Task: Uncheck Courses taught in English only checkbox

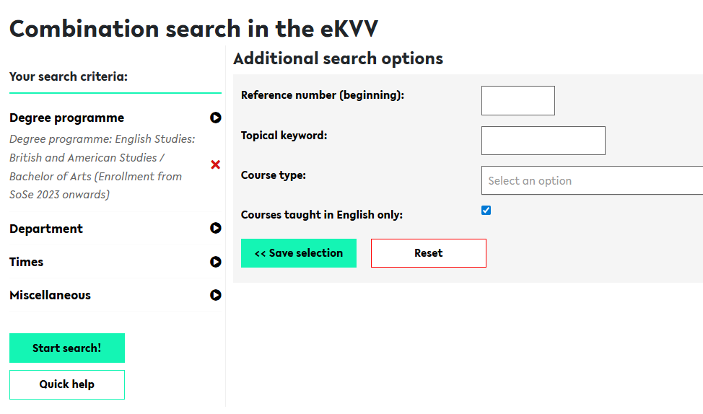Action: pos(486,211)
